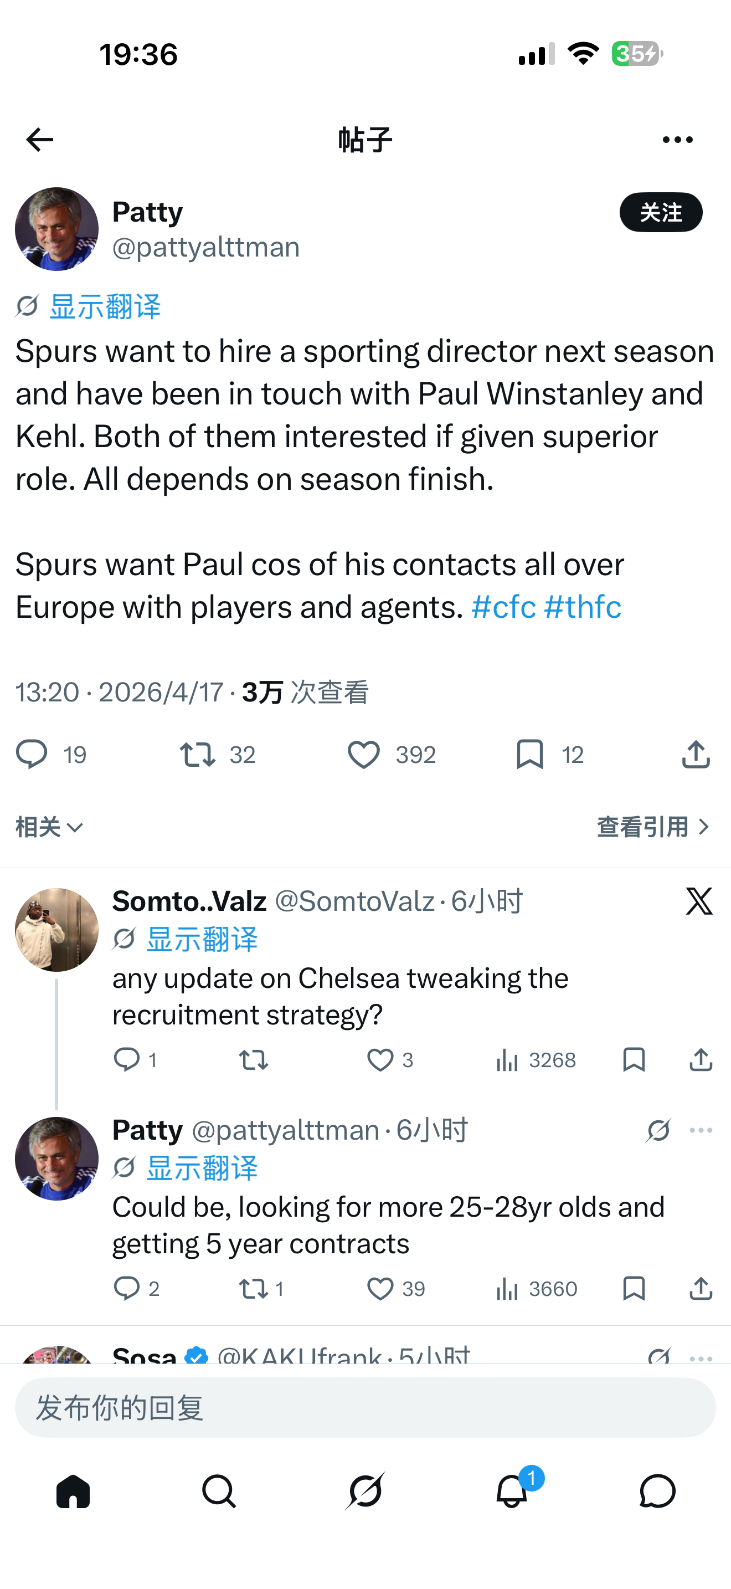Bookmark the main Spurs post
The image size is (731, 1589).
pyautogui.click(x=529, y=755)
